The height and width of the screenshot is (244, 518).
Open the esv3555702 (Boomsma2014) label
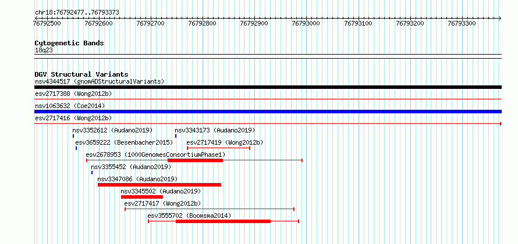[x=189, y=216]
